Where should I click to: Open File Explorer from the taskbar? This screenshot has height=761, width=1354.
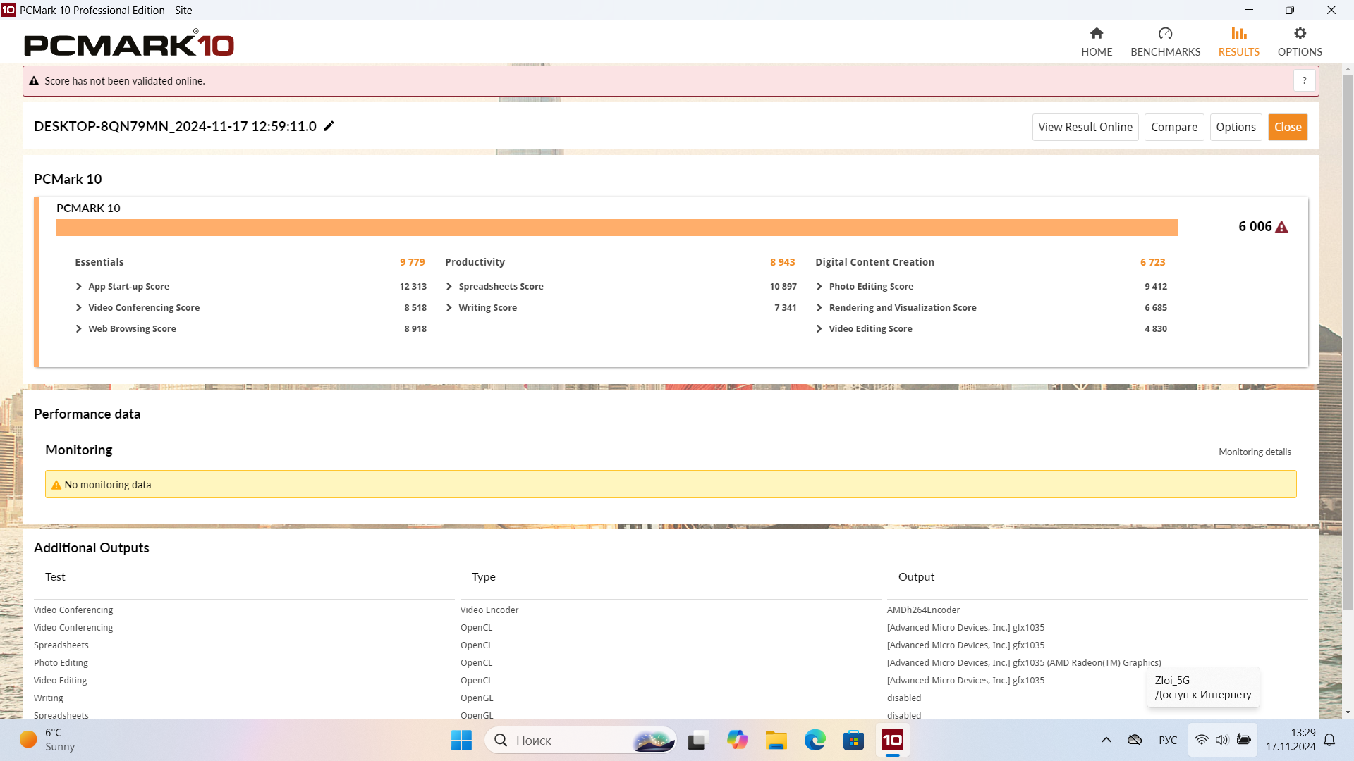click(776, 740)
